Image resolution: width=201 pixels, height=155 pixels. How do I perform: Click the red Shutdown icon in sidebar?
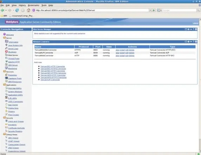tap(6, 52)
